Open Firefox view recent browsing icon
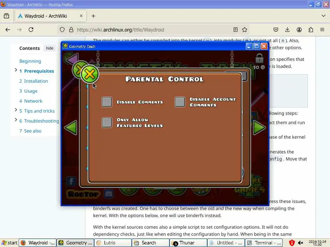 (x=6, y=16)
